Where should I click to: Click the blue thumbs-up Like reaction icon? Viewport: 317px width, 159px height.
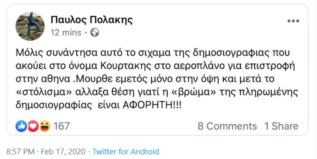click(22, 126)
